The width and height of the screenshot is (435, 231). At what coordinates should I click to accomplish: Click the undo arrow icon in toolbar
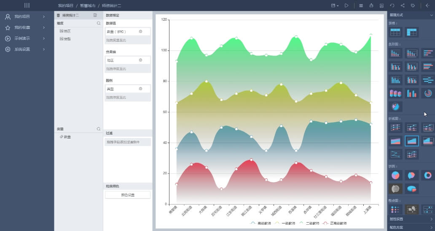(392, 5)
